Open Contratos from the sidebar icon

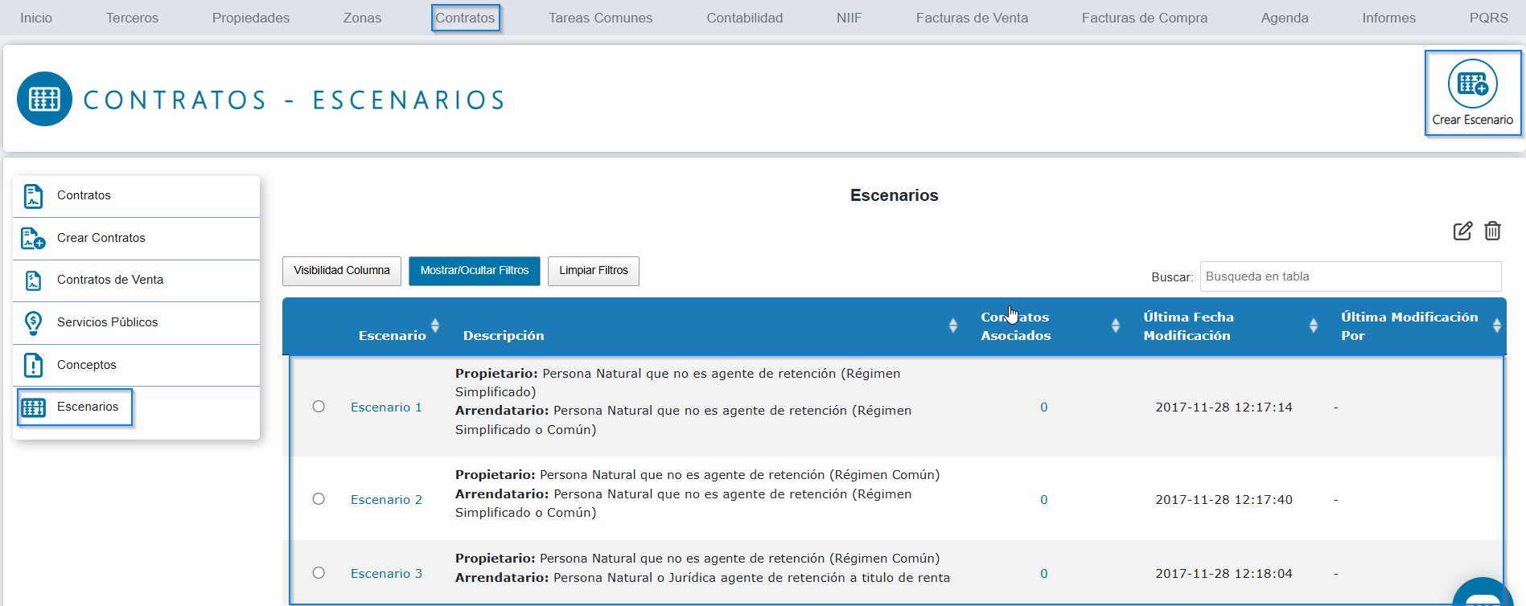pyautogui.click(x=33, y=196)
